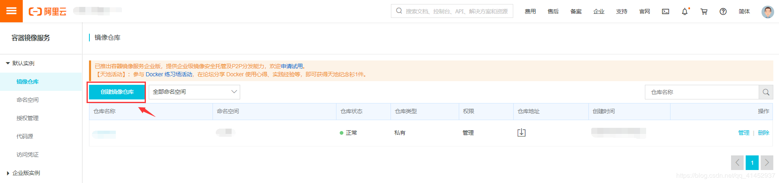The height and width of the screenshot is (183, 779).
Task: Expand the 企业版实例 tree section
Action: [8, 173]
